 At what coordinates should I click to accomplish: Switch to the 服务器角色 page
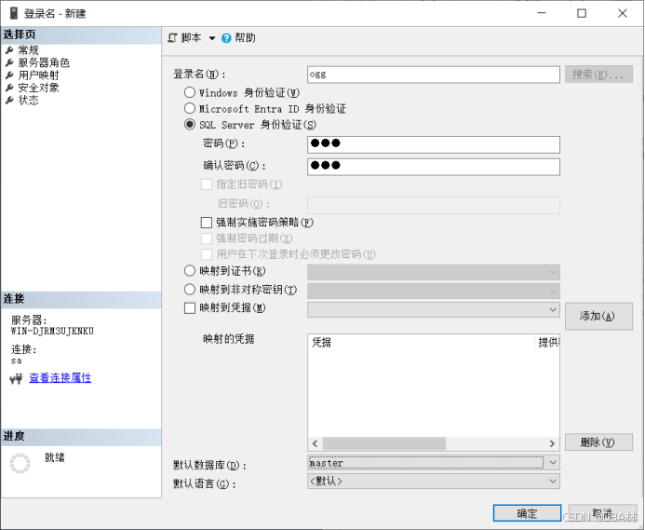44,62
